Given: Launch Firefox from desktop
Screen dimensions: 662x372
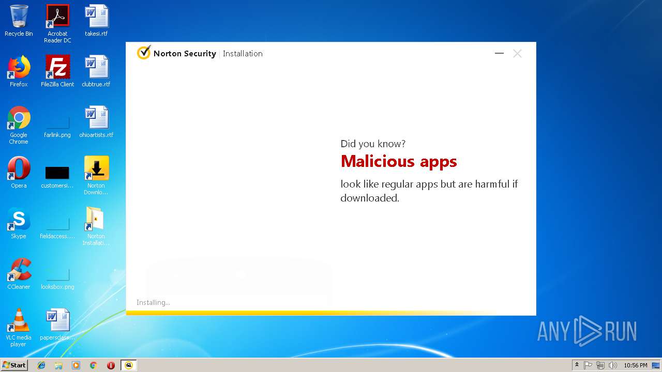Looking at the screenshot, I should 19,71.
